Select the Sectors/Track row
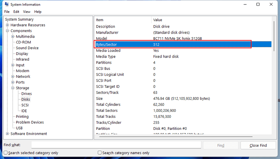Viewport: 280px width, 159px height. [183, 93]
